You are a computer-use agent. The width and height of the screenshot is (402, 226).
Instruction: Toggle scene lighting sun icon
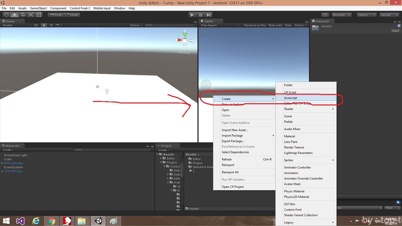coord(44,25)
